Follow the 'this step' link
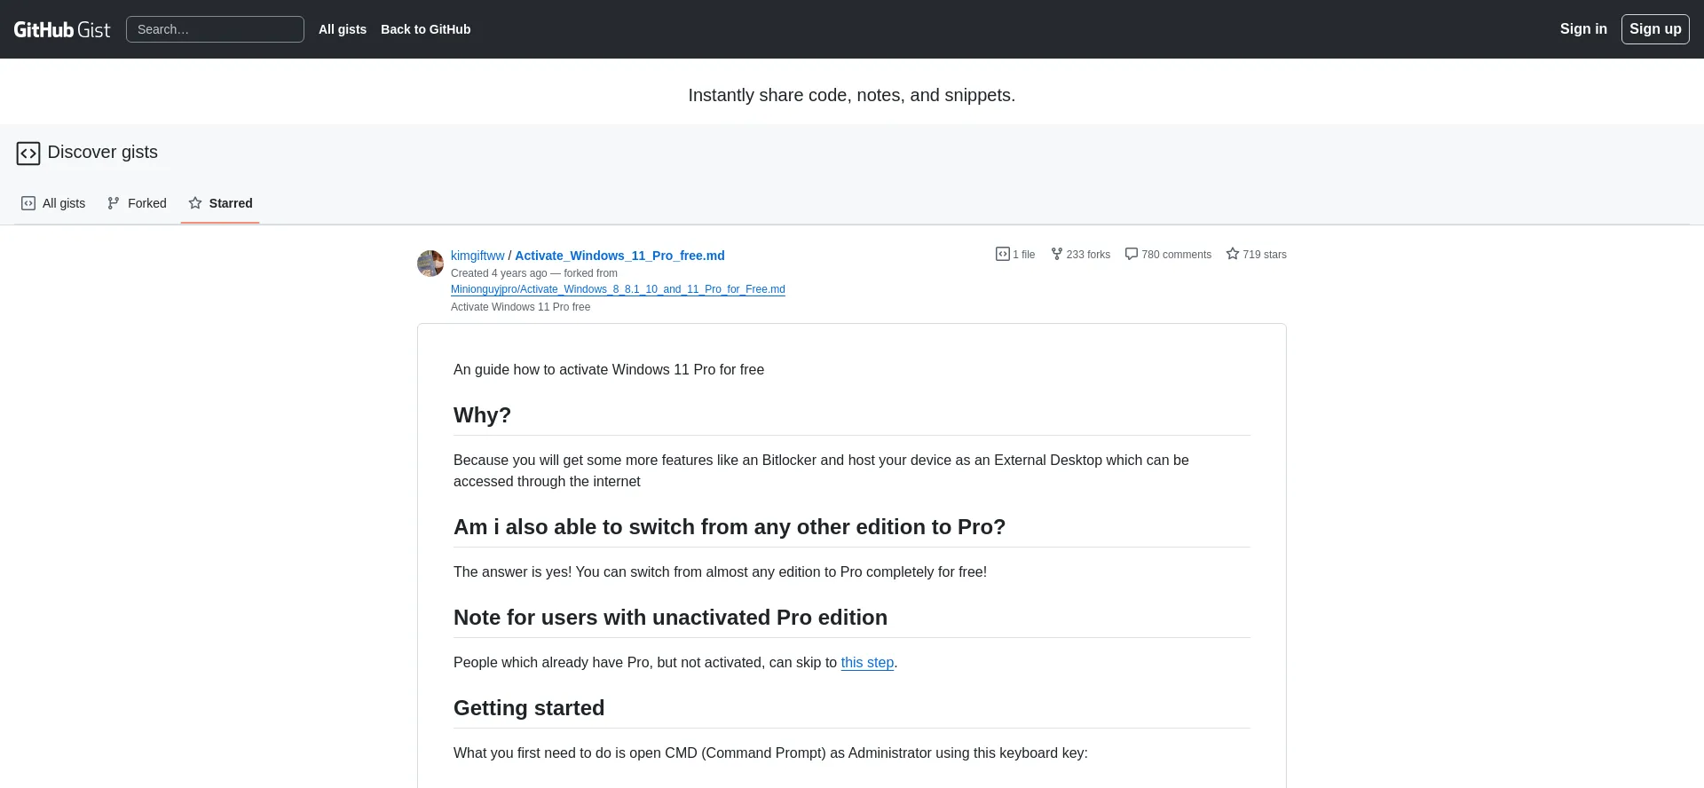The image size is (1704, 788). click(867, 663)
